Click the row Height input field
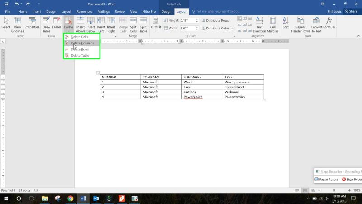The image size is (362, 204). click(188, 20)
